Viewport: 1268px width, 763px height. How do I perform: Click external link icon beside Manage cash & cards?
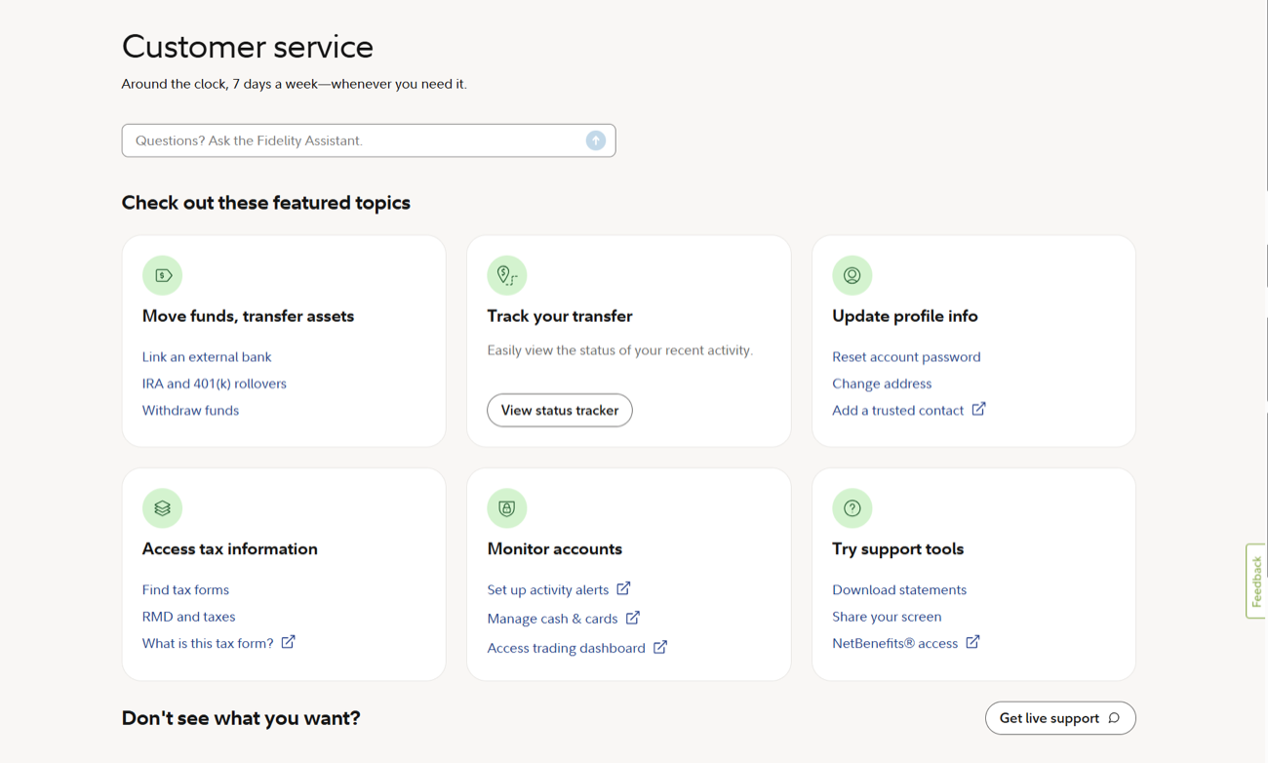[x=633, y=618]
